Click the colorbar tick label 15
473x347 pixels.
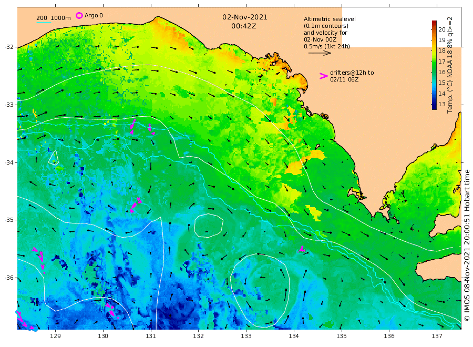coord(441,83)
